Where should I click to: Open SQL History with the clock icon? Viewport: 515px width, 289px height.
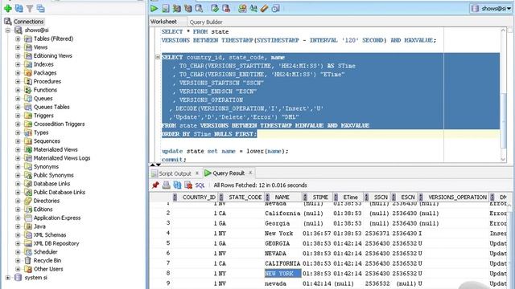coord(275,9)
